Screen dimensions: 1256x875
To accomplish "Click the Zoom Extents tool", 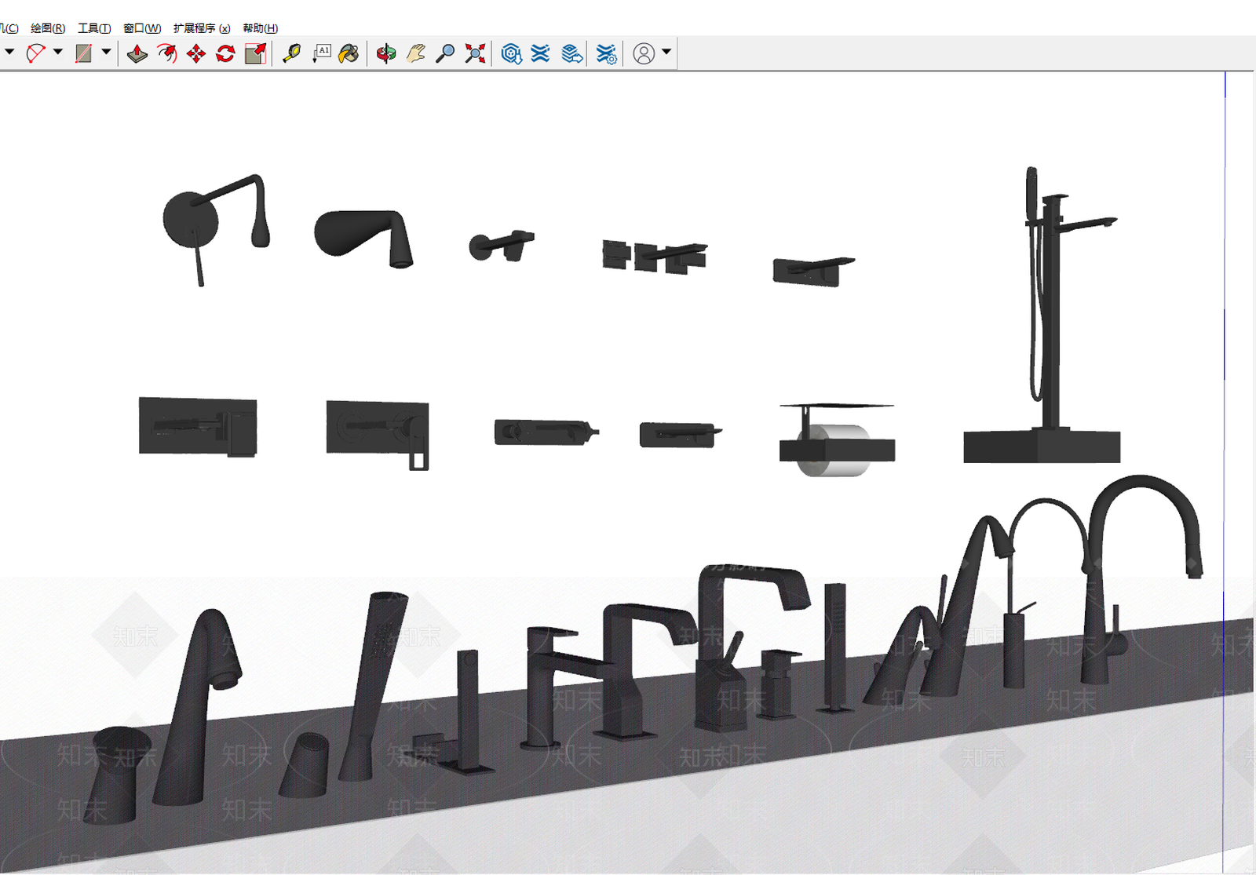I will 475,53.
